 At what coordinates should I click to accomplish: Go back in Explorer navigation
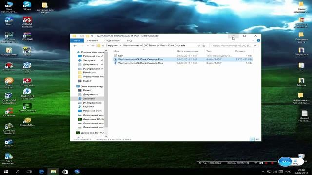[x=75, y=46]
